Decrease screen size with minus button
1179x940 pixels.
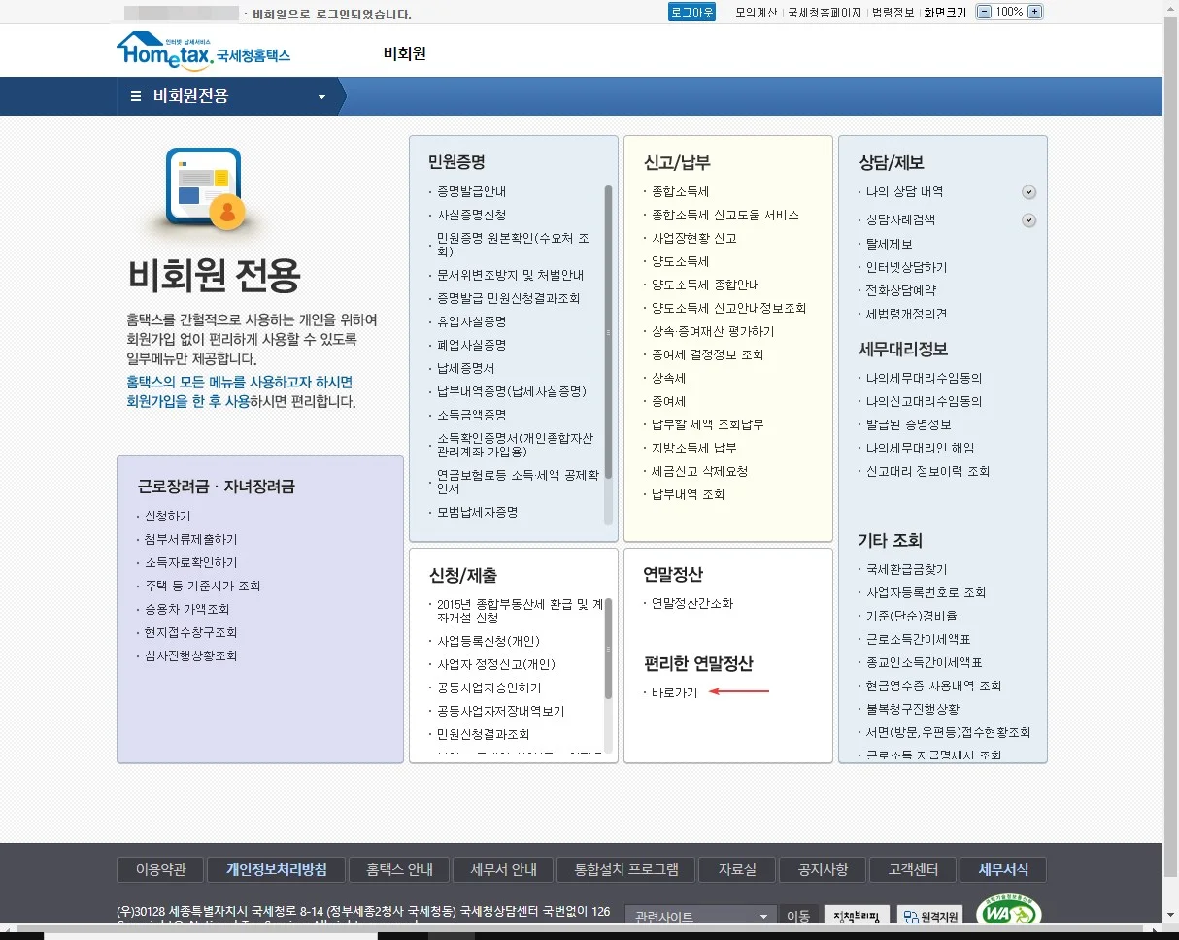click(x=984, y=12)
